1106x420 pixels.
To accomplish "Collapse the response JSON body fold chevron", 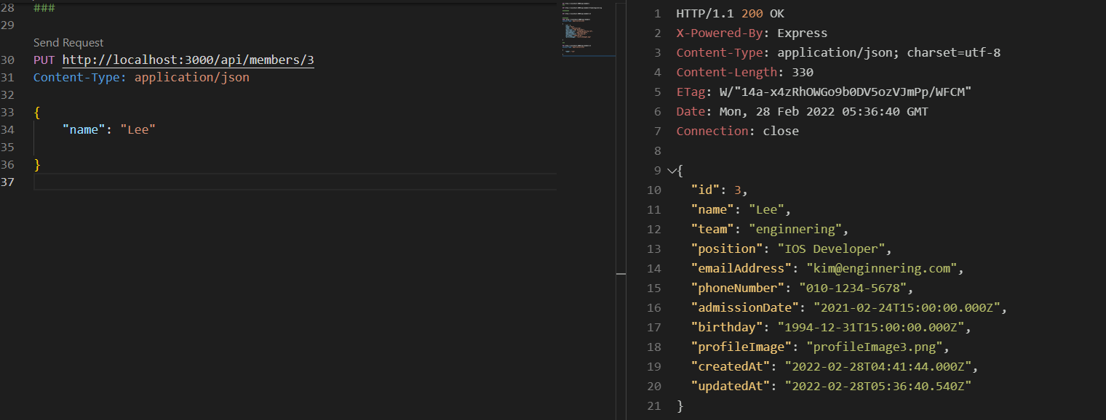I will pos(671,171).
